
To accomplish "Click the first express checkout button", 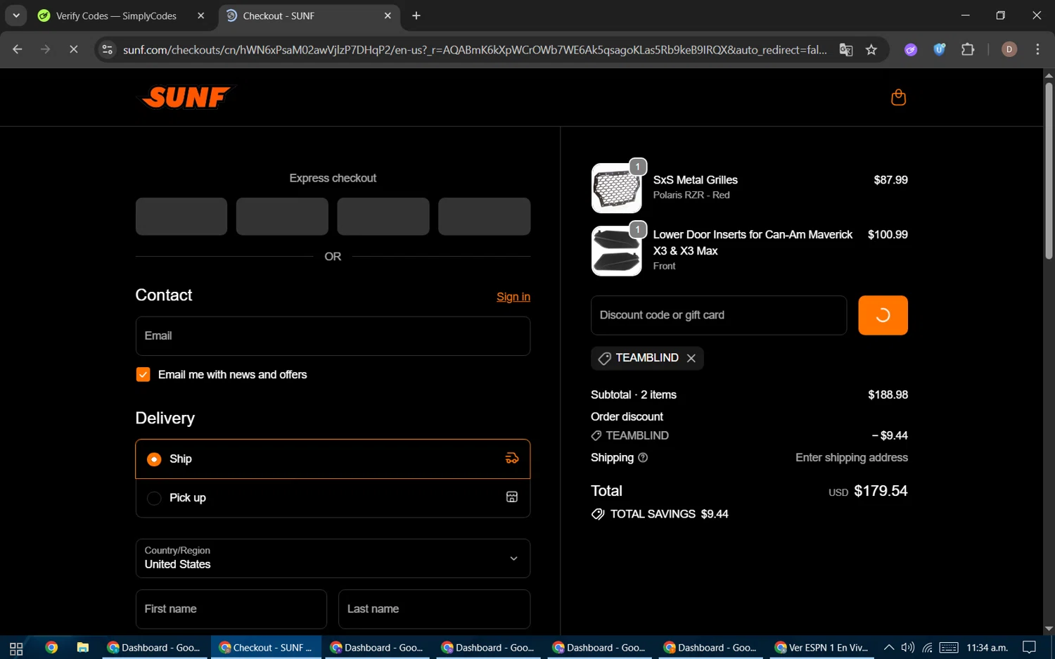I will point(181,217).
